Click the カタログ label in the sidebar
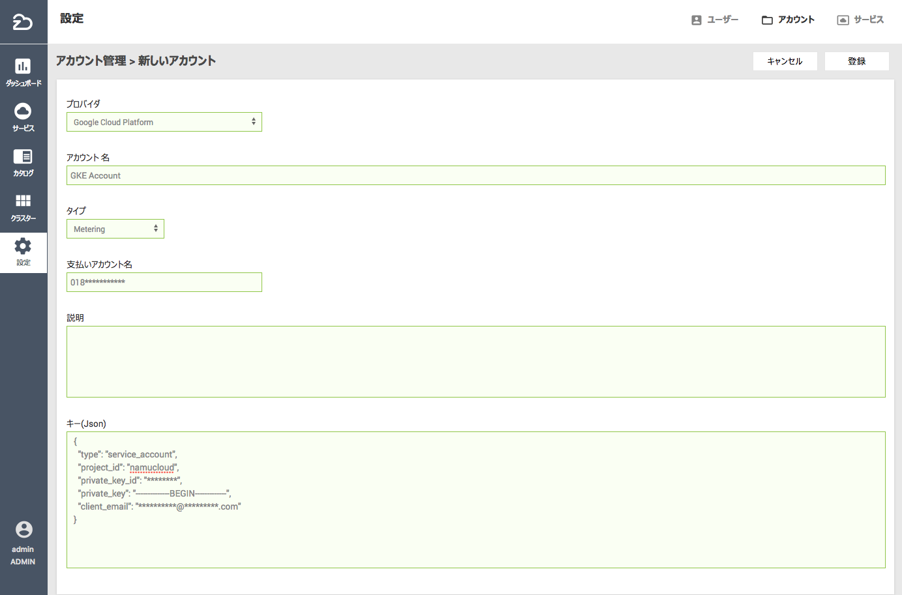The width and height of the screenshot is (902, 595). (x=23, y=173)
